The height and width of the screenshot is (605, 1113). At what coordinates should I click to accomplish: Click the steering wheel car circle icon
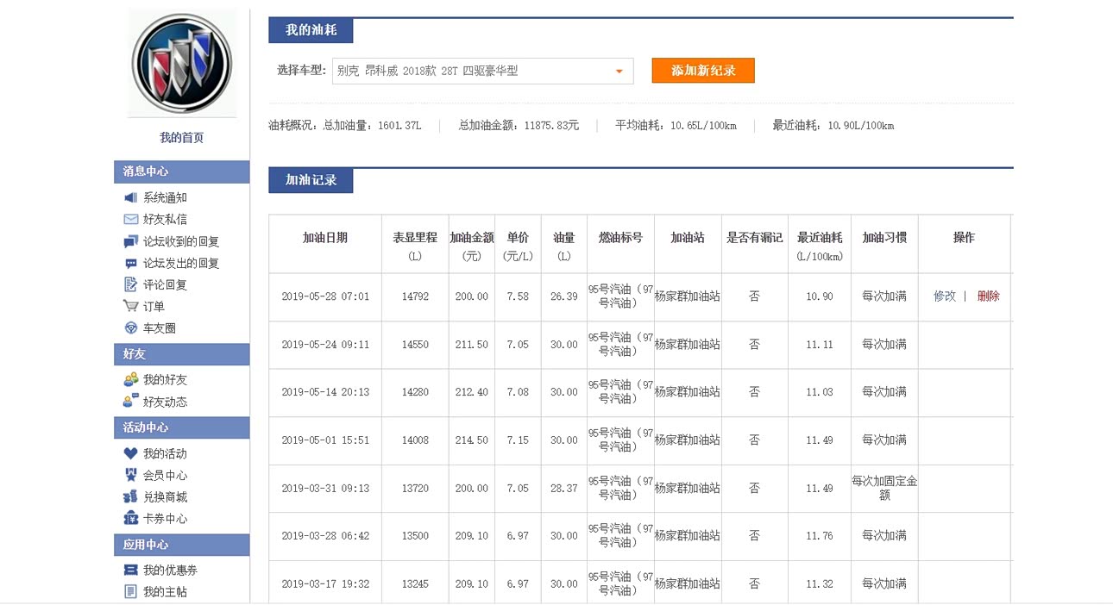click(131, 327)
